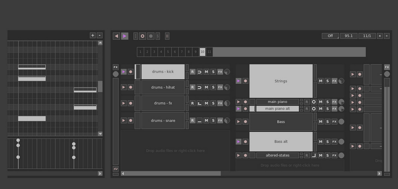This screenshot has height=189, width=398.
Task: Open the drums - hihat sample button
Action: pyautogui.click(x=163, y=87)
